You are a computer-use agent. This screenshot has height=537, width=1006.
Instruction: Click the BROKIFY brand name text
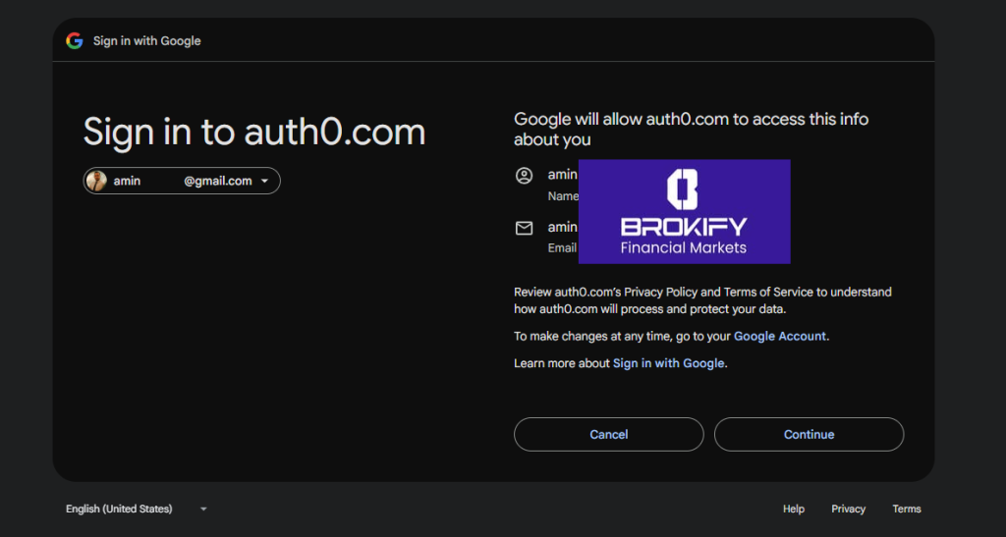[x=683, y=227]
